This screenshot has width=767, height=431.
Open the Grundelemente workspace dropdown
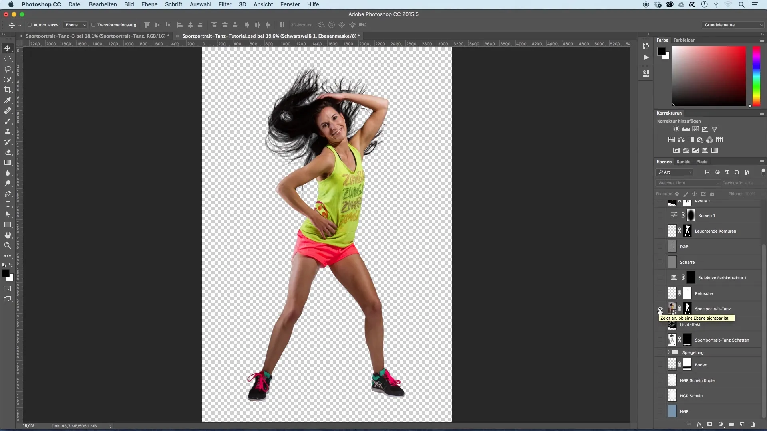(733, 25)
